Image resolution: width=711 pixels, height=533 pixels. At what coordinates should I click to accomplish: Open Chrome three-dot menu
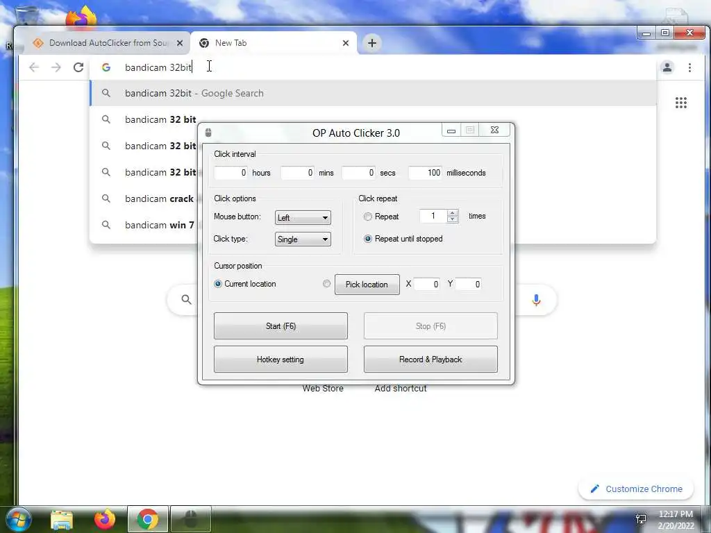[x=689, y=67]
